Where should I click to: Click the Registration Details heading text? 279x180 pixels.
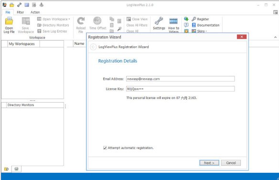(118, 61)
